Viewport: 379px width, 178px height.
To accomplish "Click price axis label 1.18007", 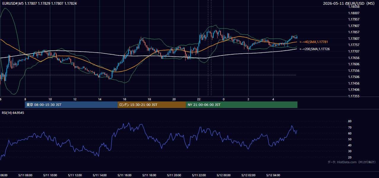I will (x=353, y=13).
